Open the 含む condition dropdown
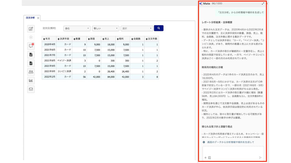This screenshot has height=163, width=291. click(77, 28)
